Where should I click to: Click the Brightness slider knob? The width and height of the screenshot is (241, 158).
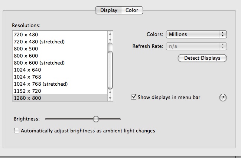point(96,119)
